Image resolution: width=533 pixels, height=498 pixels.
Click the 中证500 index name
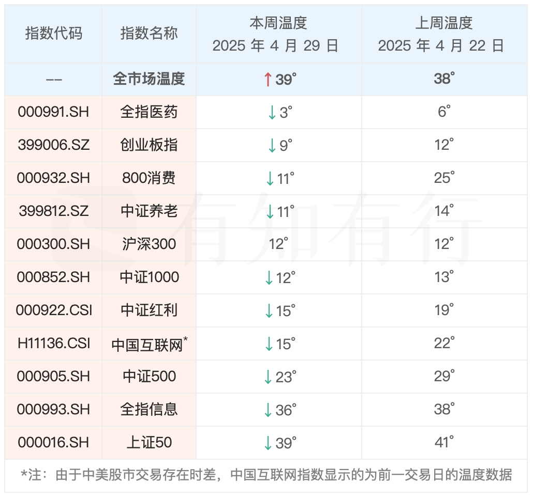pos(149,377)
